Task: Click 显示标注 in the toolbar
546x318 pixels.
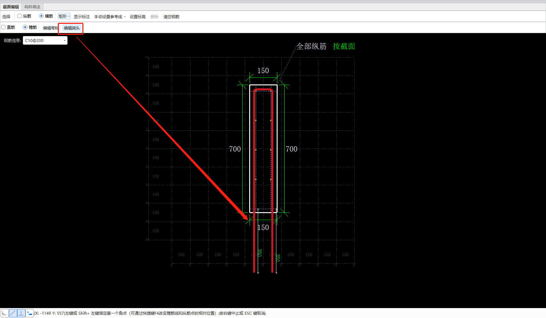Action: pos(82,17)
